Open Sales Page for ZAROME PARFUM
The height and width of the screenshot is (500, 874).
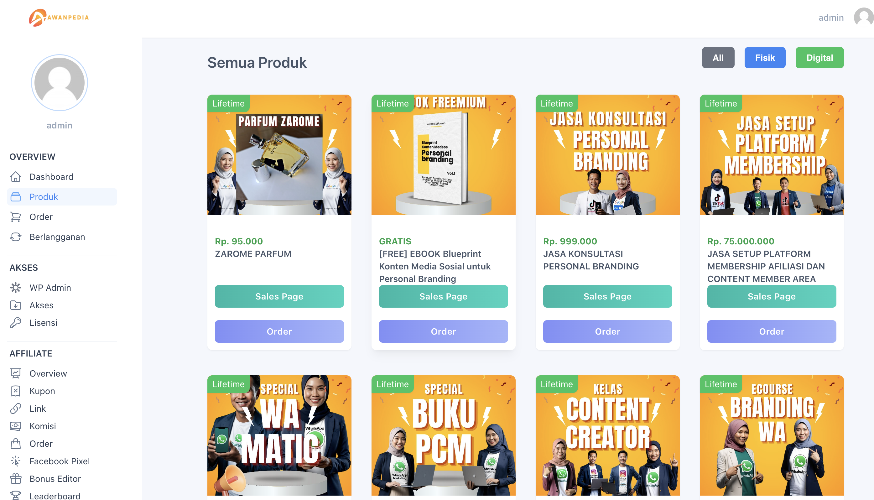point(279,296)
